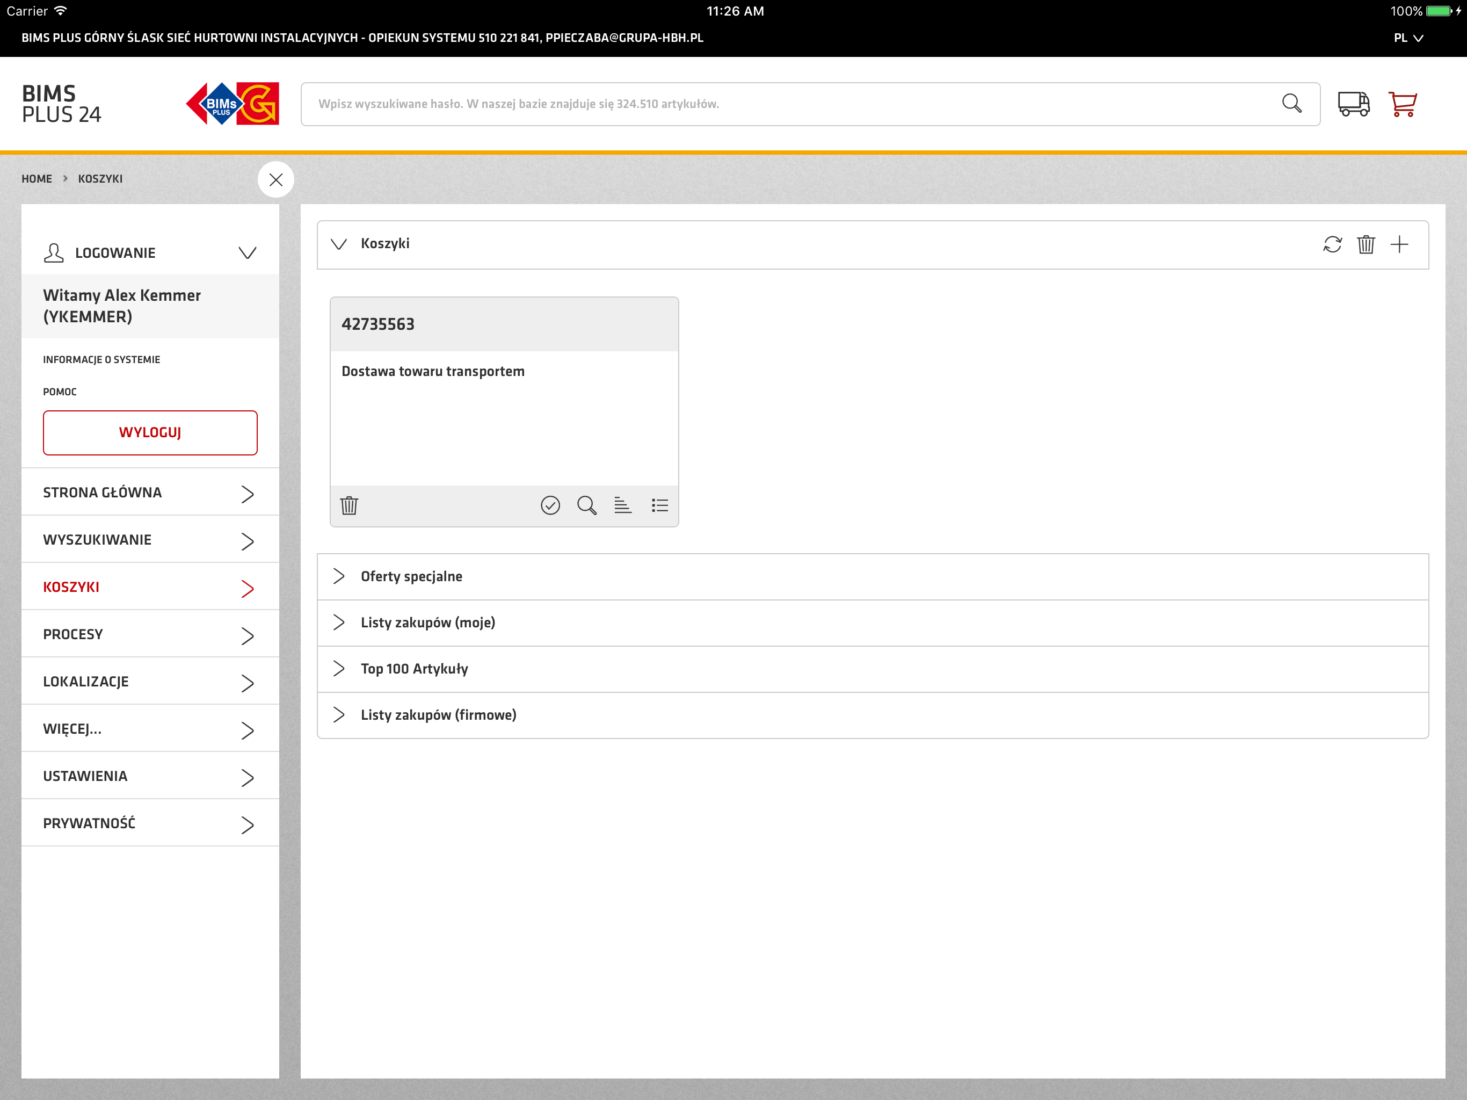Open USTAWIENIA menu item

tap(150, 776)
